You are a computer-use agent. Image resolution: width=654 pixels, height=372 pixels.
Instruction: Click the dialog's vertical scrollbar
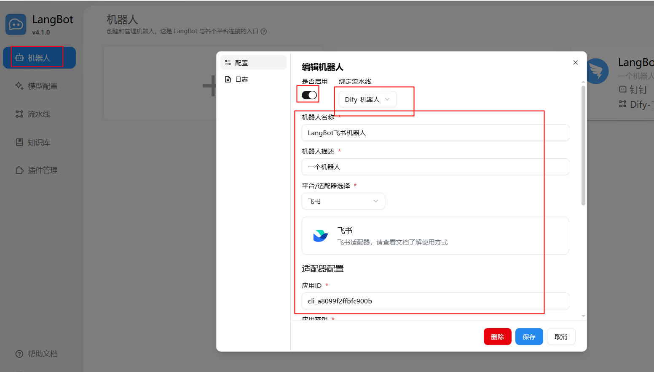click(583, 146)
